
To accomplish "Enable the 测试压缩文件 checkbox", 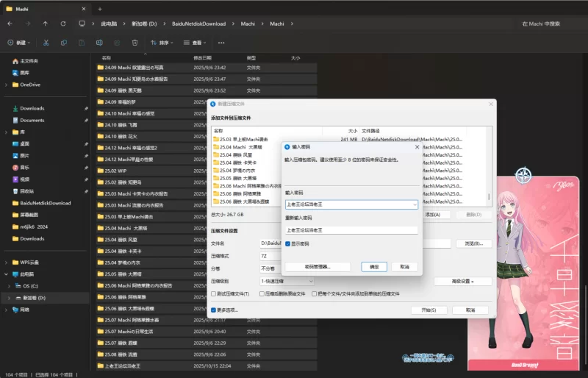I will (x=214, y=293).
